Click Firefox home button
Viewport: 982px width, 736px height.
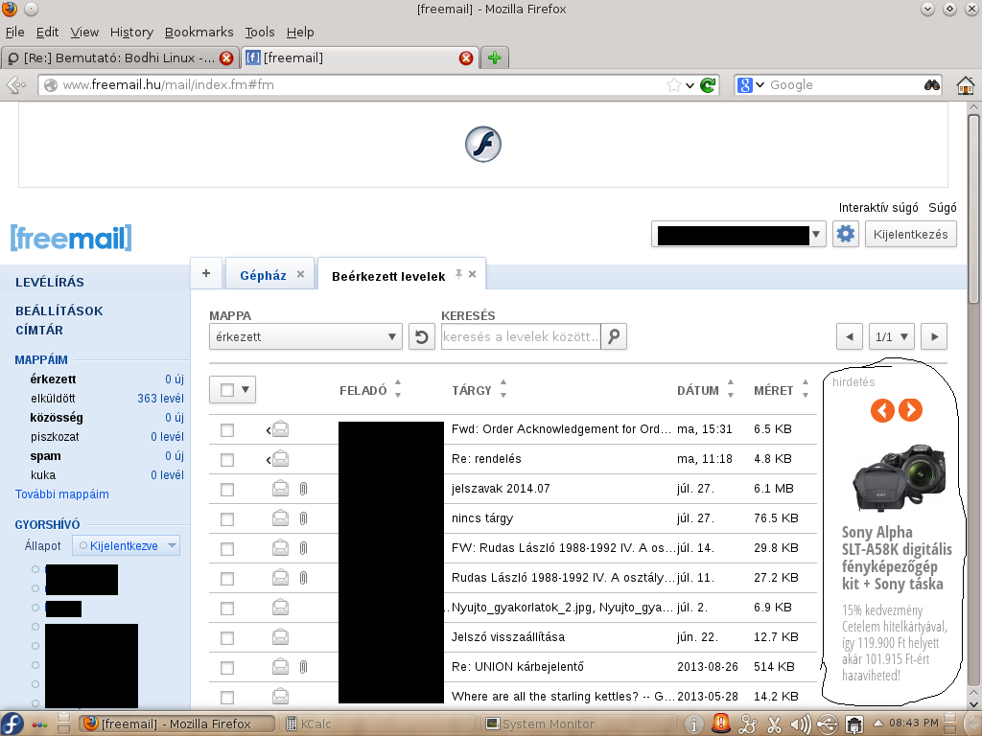[965, 85]
